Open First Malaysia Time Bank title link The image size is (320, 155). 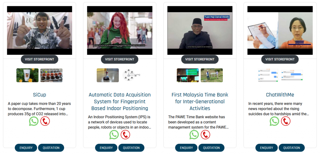[200, 101]
